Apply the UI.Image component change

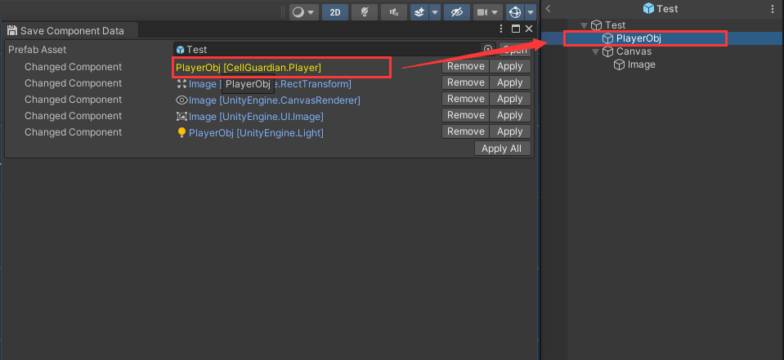509,115
